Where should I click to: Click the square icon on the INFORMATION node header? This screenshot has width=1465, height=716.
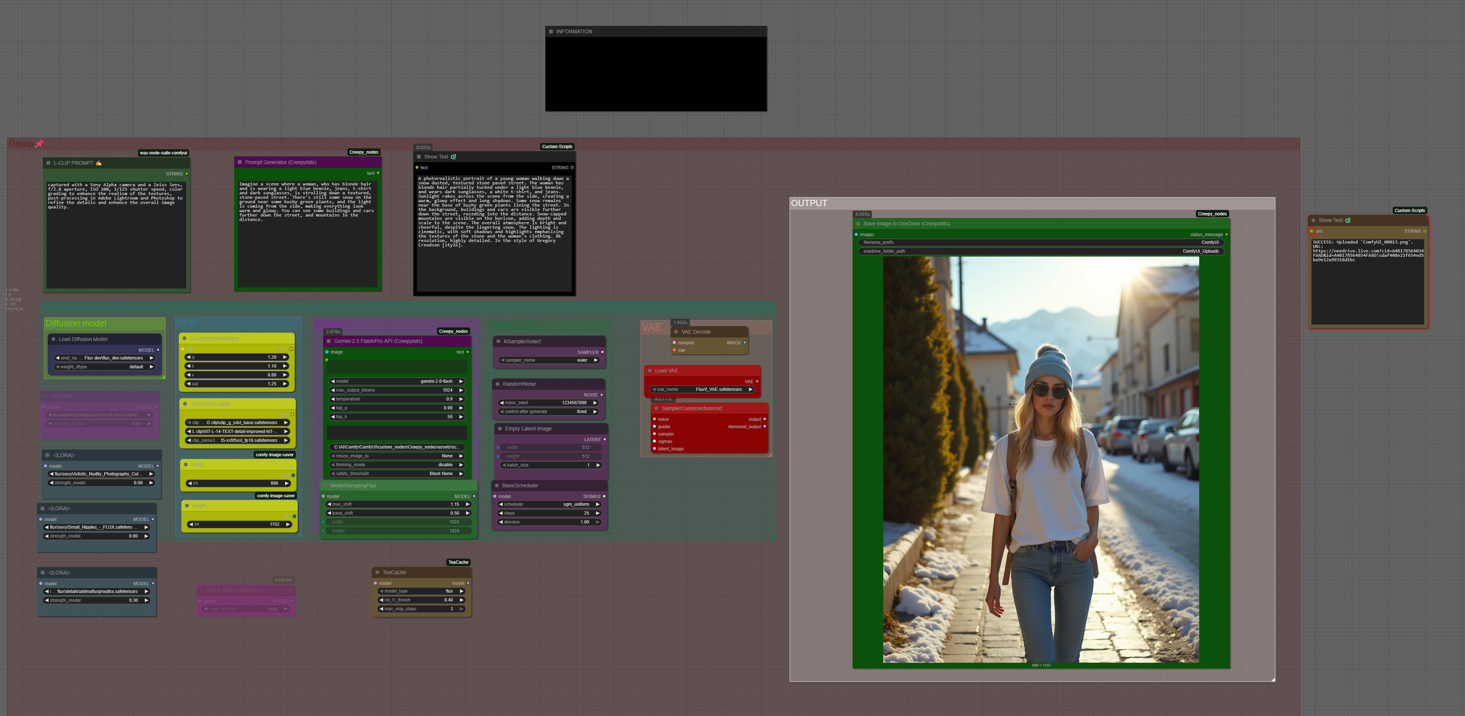pos(550,32)
